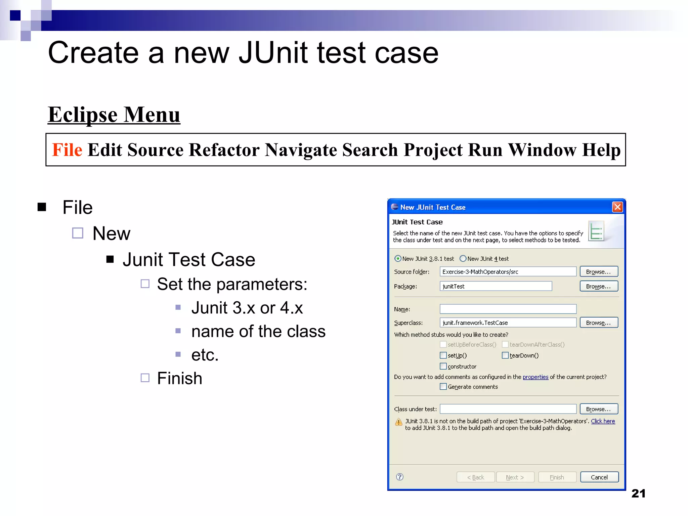Click the 'Eclipse Menu' underlined heading
The height and width of the screenshot is (516, 688).
[x=114, y=115]
